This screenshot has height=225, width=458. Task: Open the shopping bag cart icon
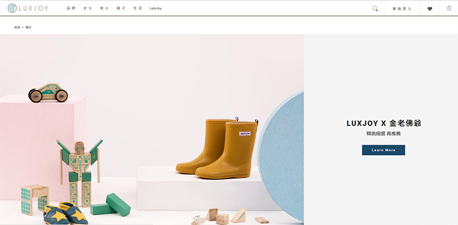pos(449,9)
